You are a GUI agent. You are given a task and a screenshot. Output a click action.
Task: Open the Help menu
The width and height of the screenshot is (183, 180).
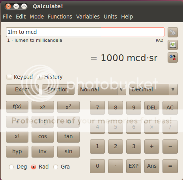(127, 17)
